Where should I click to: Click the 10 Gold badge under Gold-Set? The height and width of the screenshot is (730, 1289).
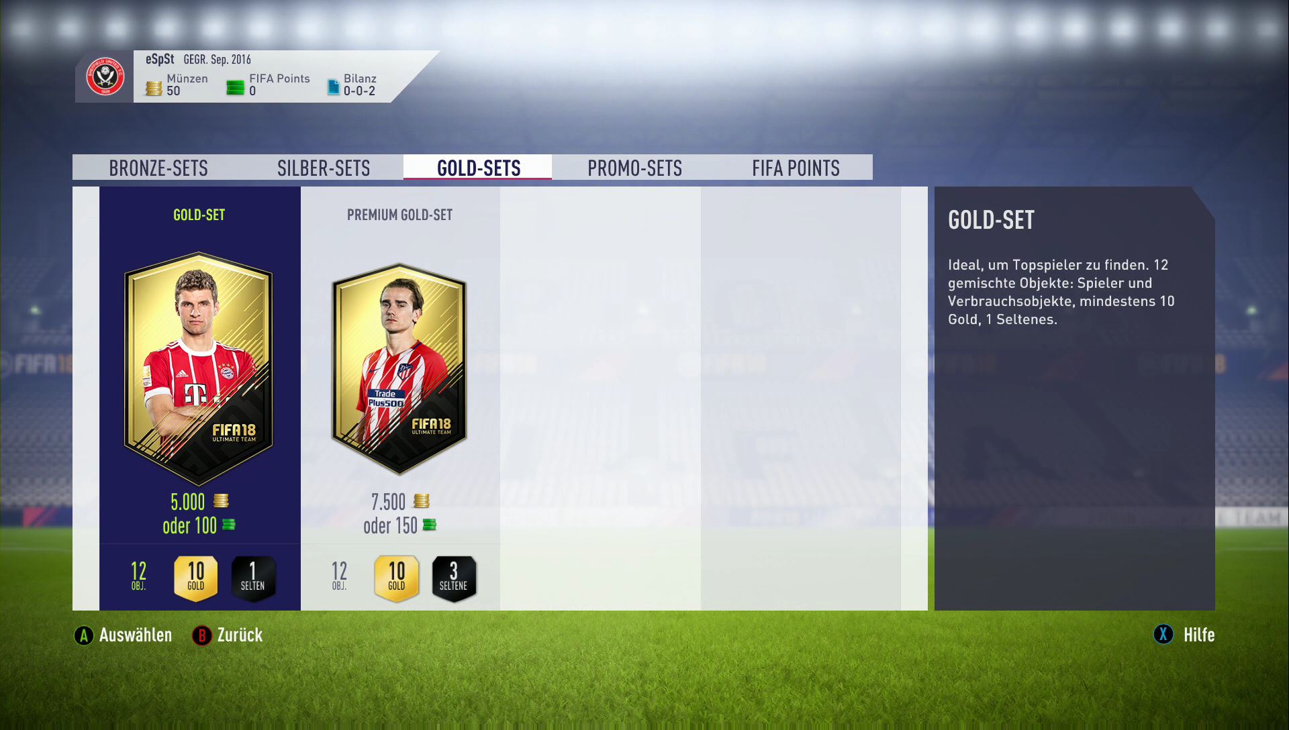click(196, 578)
